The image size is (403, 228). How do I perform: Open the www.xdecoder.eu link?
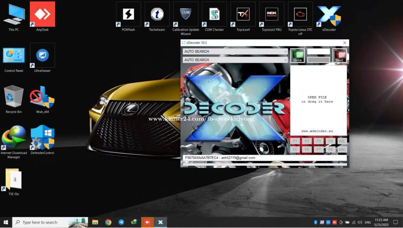click(317, 131)
